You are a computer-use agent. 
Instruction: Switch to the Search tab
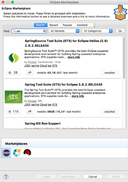(41, 25)
